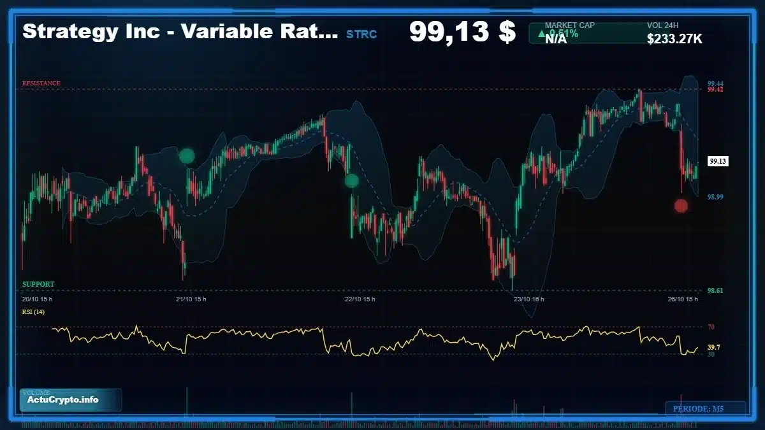Click the 39.7 RSI current value

pos(714,347)
